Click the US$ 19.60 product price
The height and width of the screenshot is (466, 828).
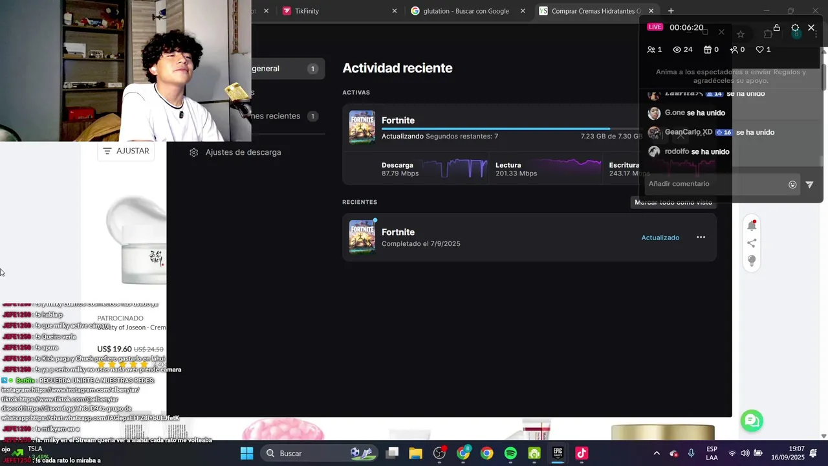tap(113, 349)
